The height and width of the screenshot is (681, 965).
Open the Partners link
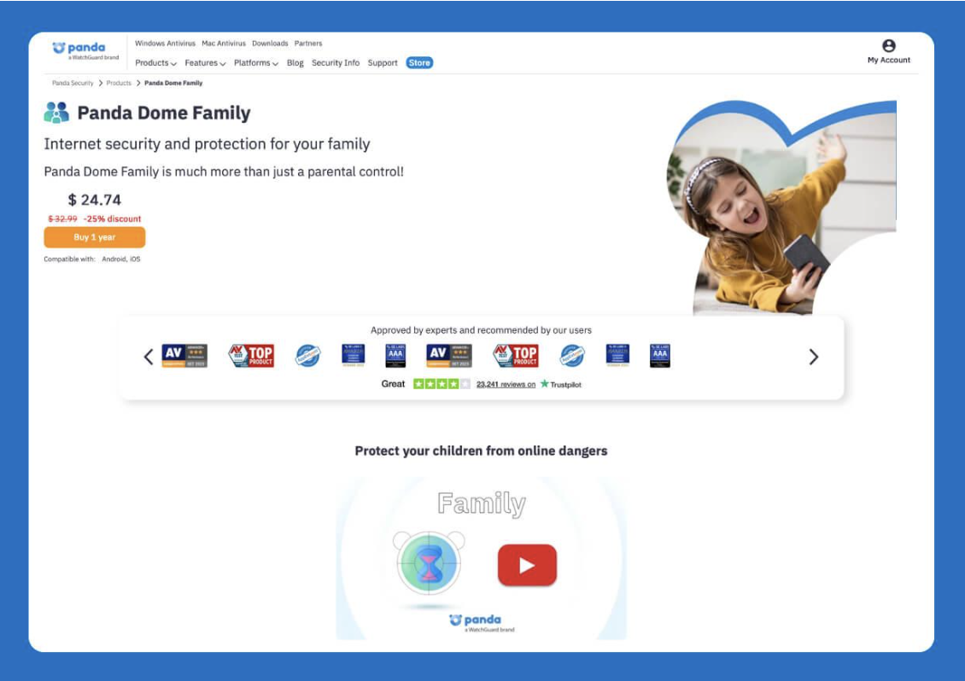click(x=307, y=44)
